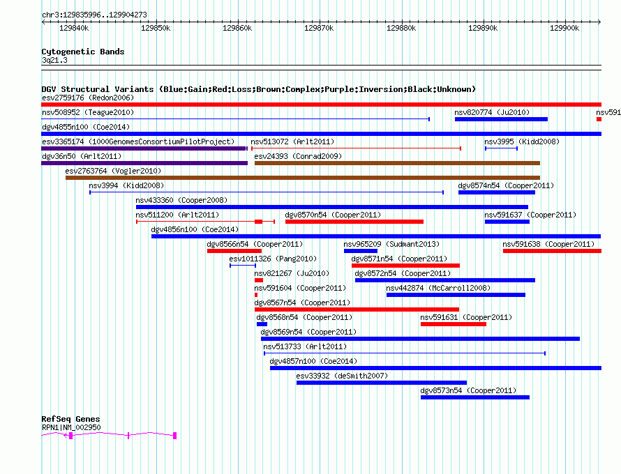
Task: Open dgv8566n54 (Cooper2011) label
Action: (x=255, y=244)
